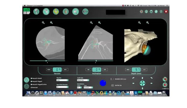Move implant up with the up arrow
Screen dimensions: 187x108
pos(142,78)
